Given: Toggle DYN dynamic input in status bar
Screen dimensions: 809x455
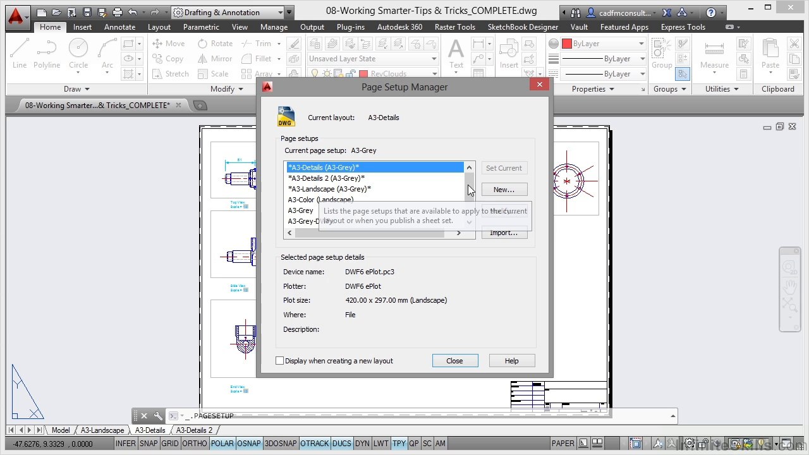Looking at the screenshot, I should pyautogui.click(x=363, y=444).
